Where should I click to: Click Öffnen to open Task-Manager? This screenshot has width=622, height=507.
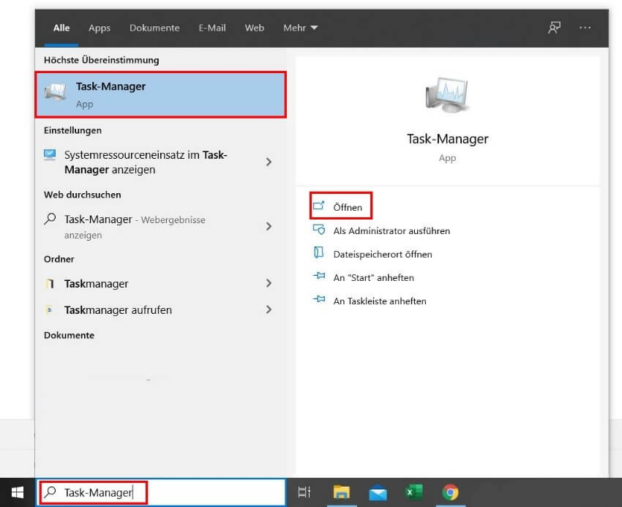click(341, 206)
